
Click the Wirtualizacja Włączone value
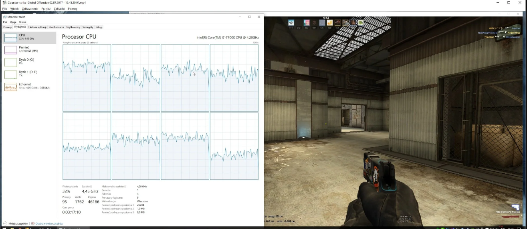[142, 201]
